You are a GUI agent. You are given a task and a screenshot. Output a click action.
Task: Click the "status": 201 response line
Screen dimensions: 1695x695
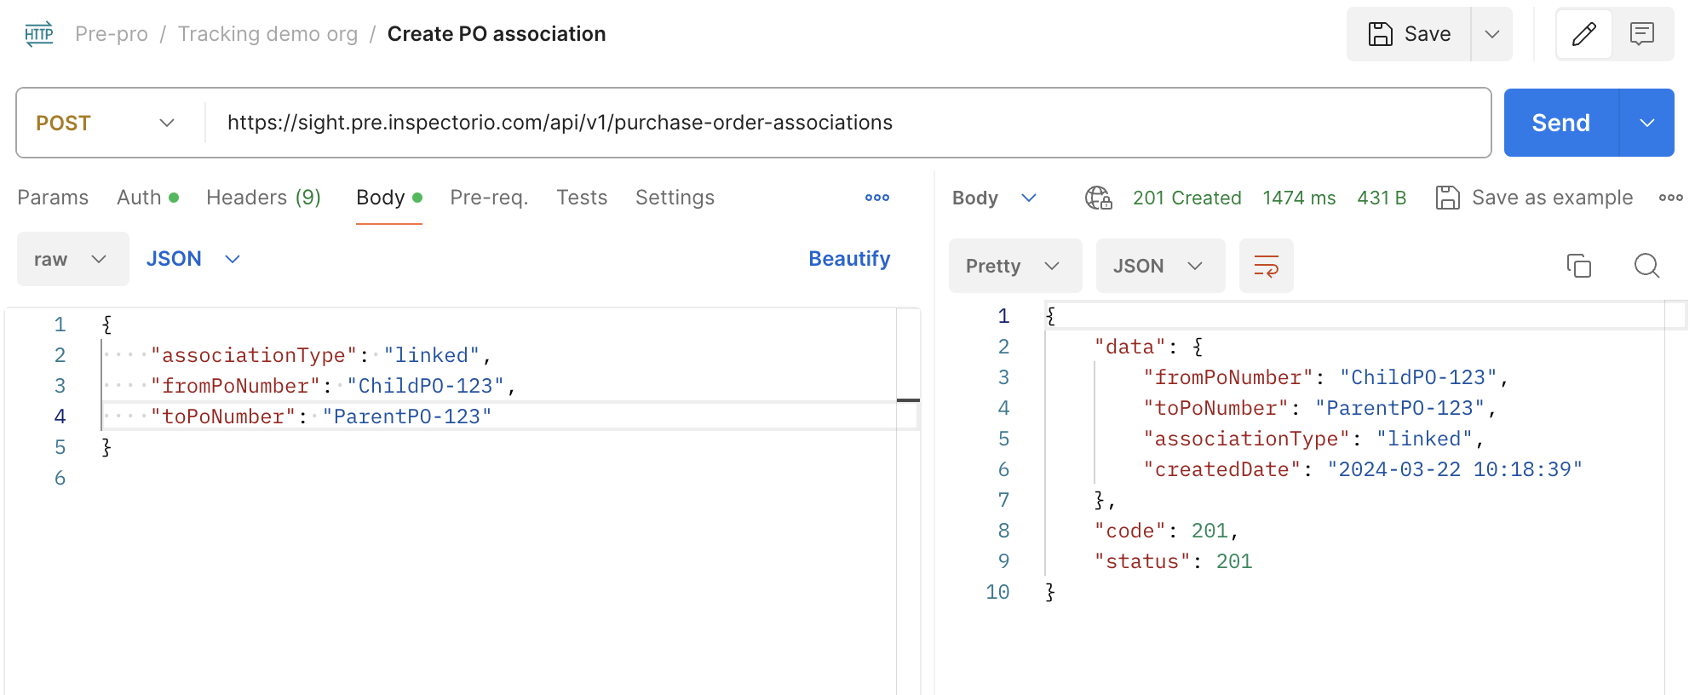1173,561
